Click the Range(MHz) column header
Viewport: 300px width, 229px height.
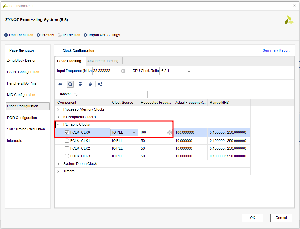click(229, 103)
